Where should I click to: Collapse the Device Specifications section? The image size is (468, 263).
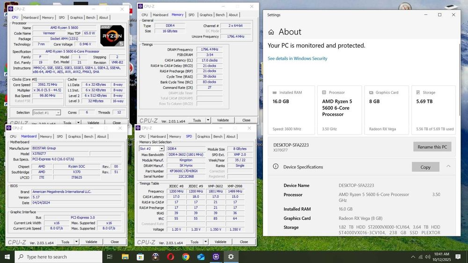pos(448,166)
